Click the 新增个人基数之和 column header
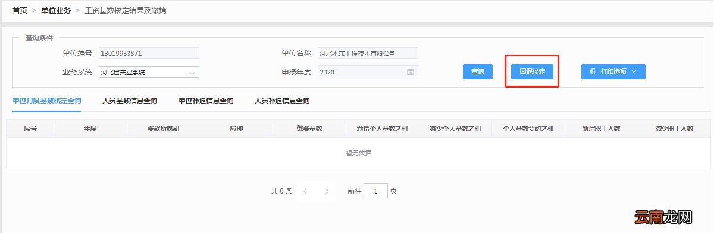The height and width of the screenshot is (234, 714). [x=382, y=129]
